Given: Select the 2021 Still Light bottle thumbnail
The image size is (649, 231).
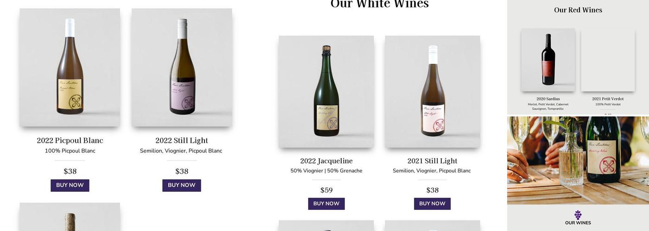Looking at the screenshot, I should 432,91.
